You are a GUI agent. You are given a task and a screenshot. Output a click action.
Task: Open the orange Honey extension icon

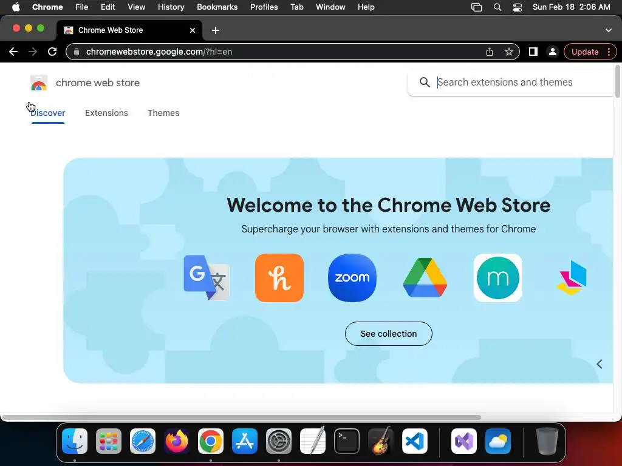point(279,278)
